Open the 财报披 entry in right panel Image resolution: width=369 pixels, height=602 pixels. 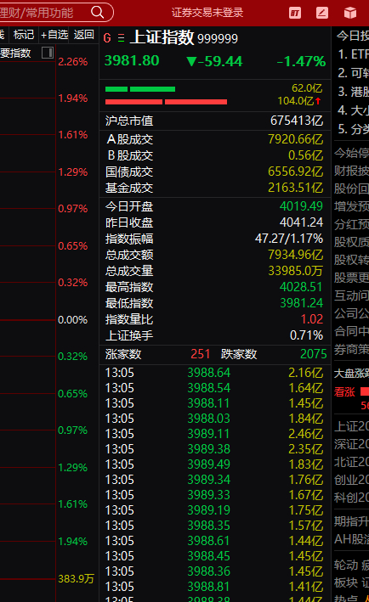coord(351,171)
